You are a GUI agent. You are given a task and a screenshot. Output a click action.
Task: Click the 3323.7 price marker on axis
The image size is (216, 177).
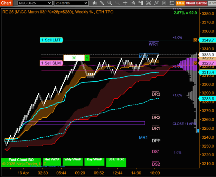(x=207, y=63)
